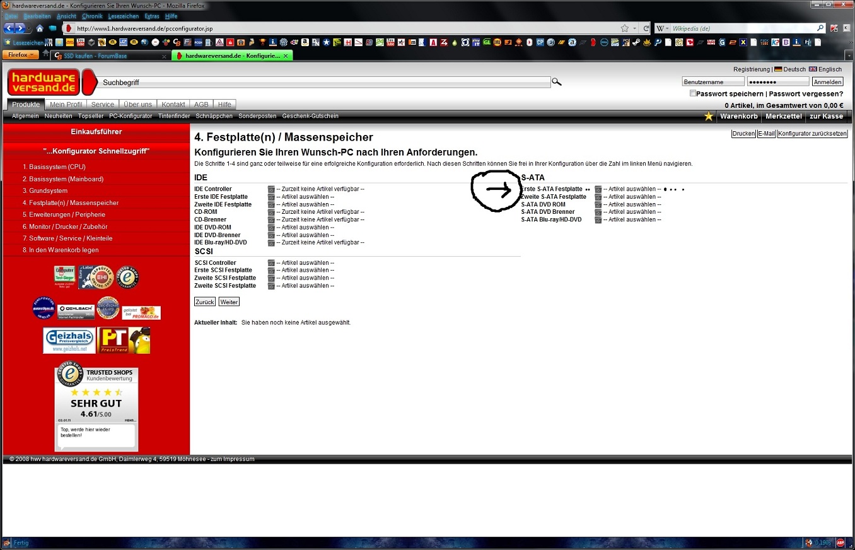
Task: Choose Artikel auswählen for S-ATA Blu-ray/HD-DVD
Action: coord(632,219)
